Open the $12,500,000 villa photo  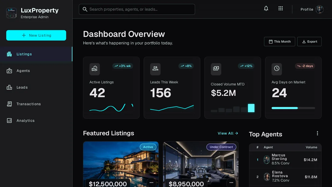tap(121, 164)
